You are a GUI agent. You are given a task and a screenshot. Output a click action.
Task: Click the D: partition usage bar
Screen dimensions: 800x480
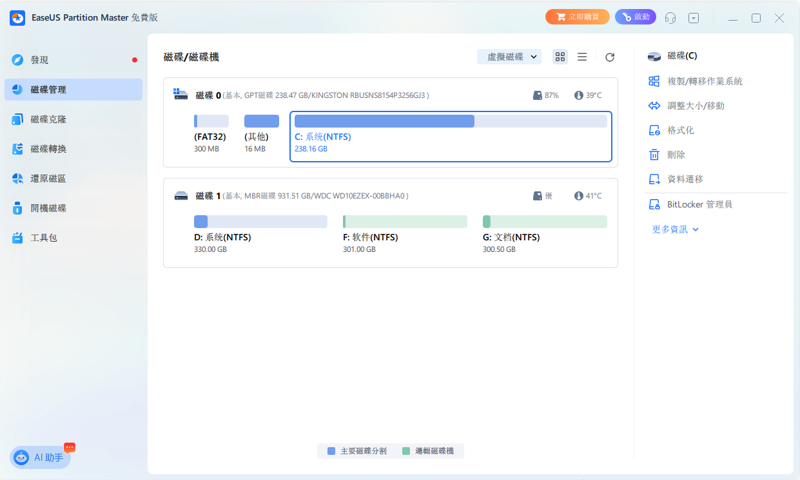pyautogui.click(x=260, y=222)
